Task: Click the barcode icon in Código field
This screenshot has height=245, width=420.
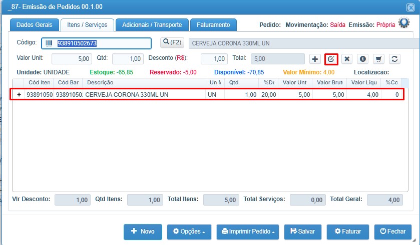Action: 49,43
